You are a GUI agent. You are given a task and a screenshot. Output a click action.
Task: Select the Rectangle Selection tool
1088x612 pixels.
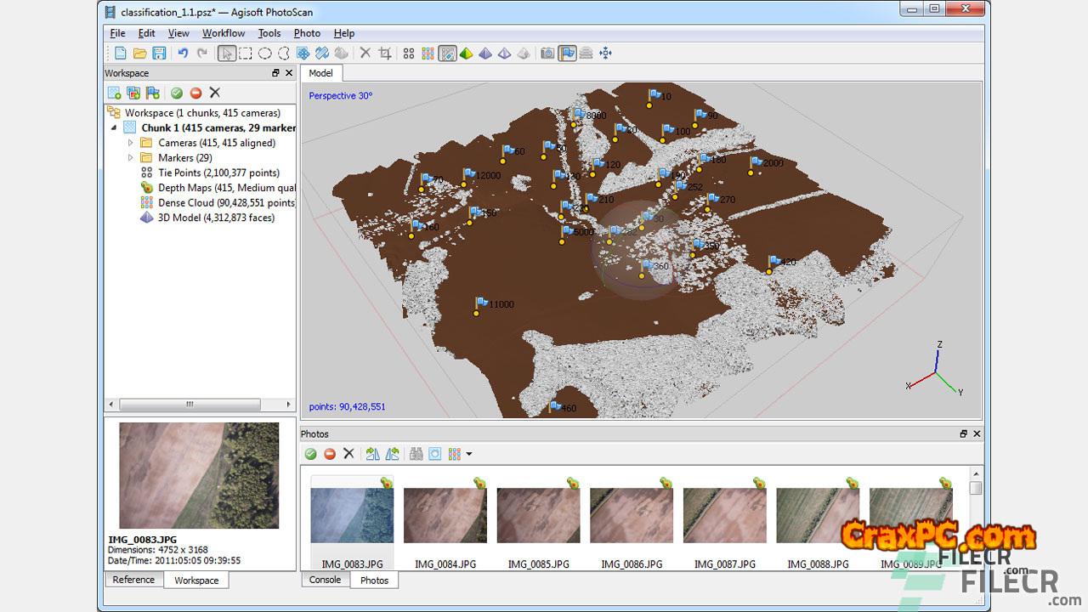(246, 54)
